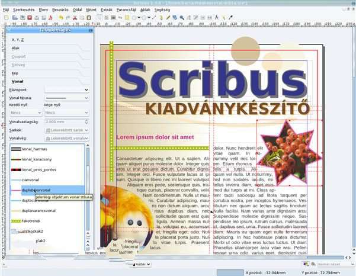The width and height of the screenshot is (356, 276).
Task: Select the cianvonal line style
Action: [47, 180]
